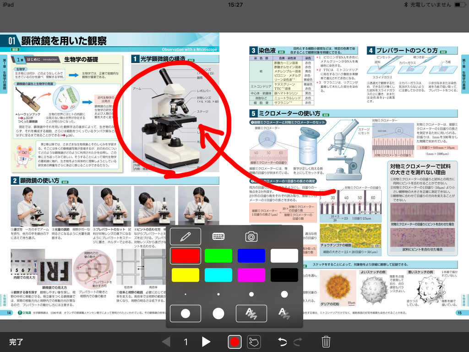469x352 pixels.
Task: Choose the magenta color swatch
Action: point(251,275)
